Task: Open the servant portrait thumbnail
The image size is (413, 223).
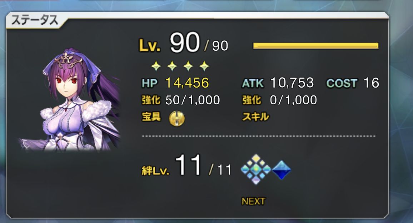Action: click(70, 100)
